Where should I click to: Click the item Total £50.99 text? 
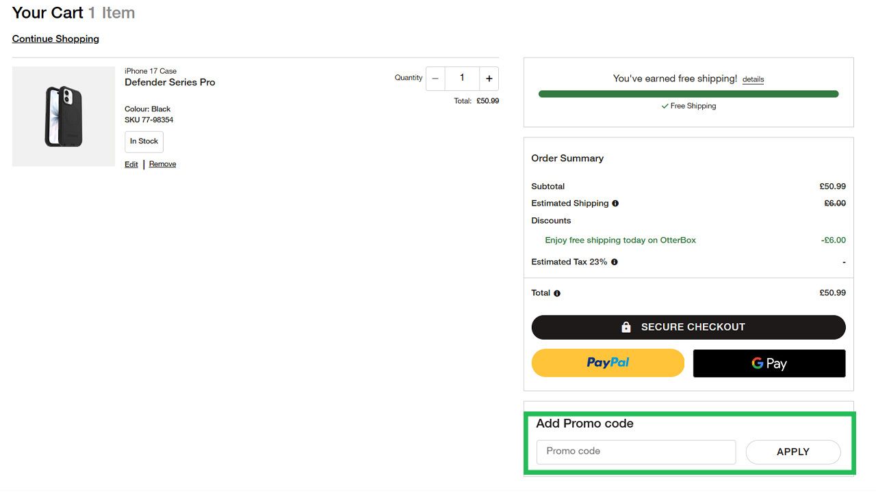tap(476, 101)
